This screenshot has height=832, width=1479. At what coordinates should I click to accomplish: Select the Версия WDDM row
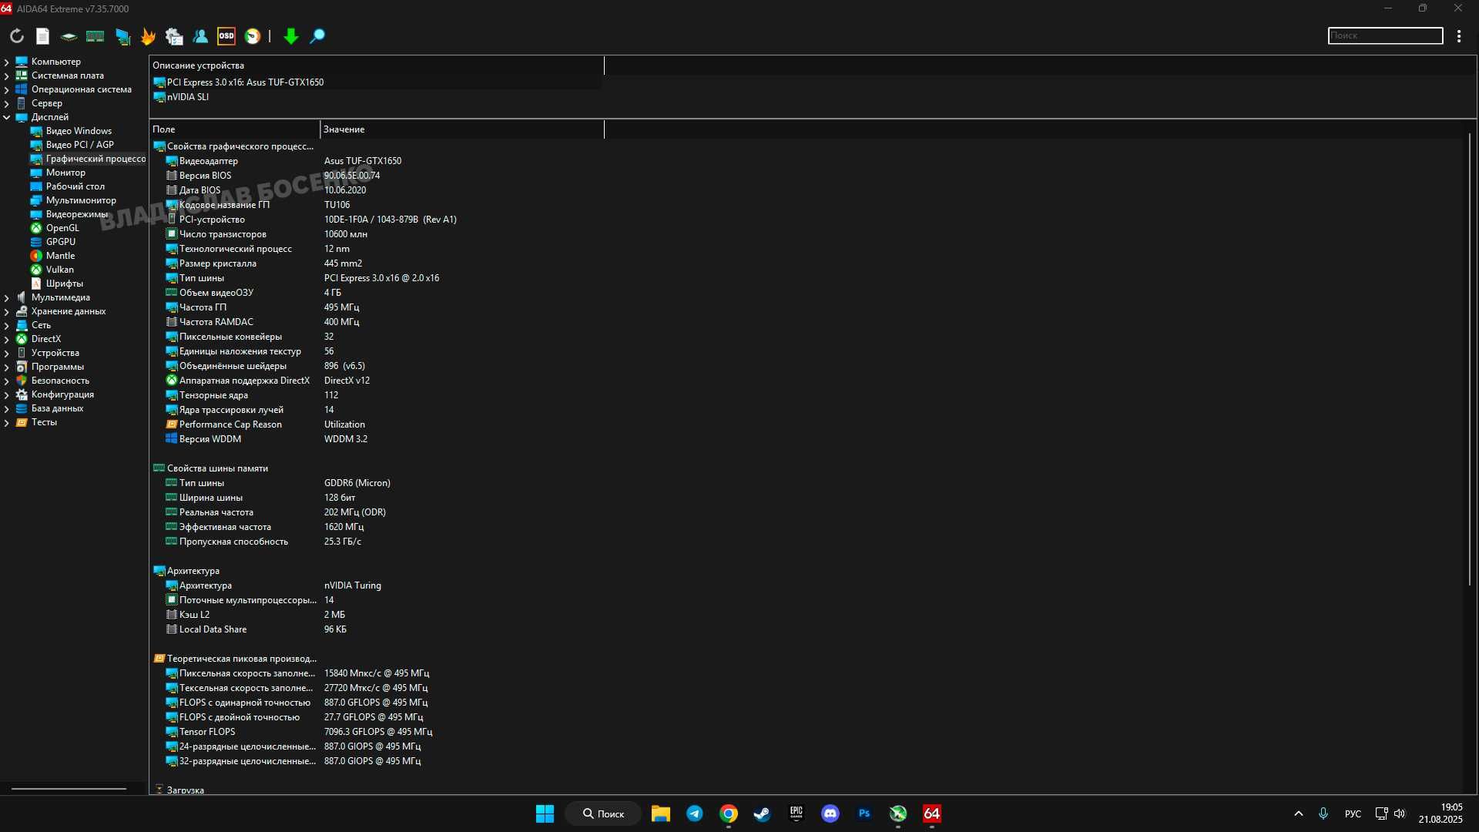[376, 439]
